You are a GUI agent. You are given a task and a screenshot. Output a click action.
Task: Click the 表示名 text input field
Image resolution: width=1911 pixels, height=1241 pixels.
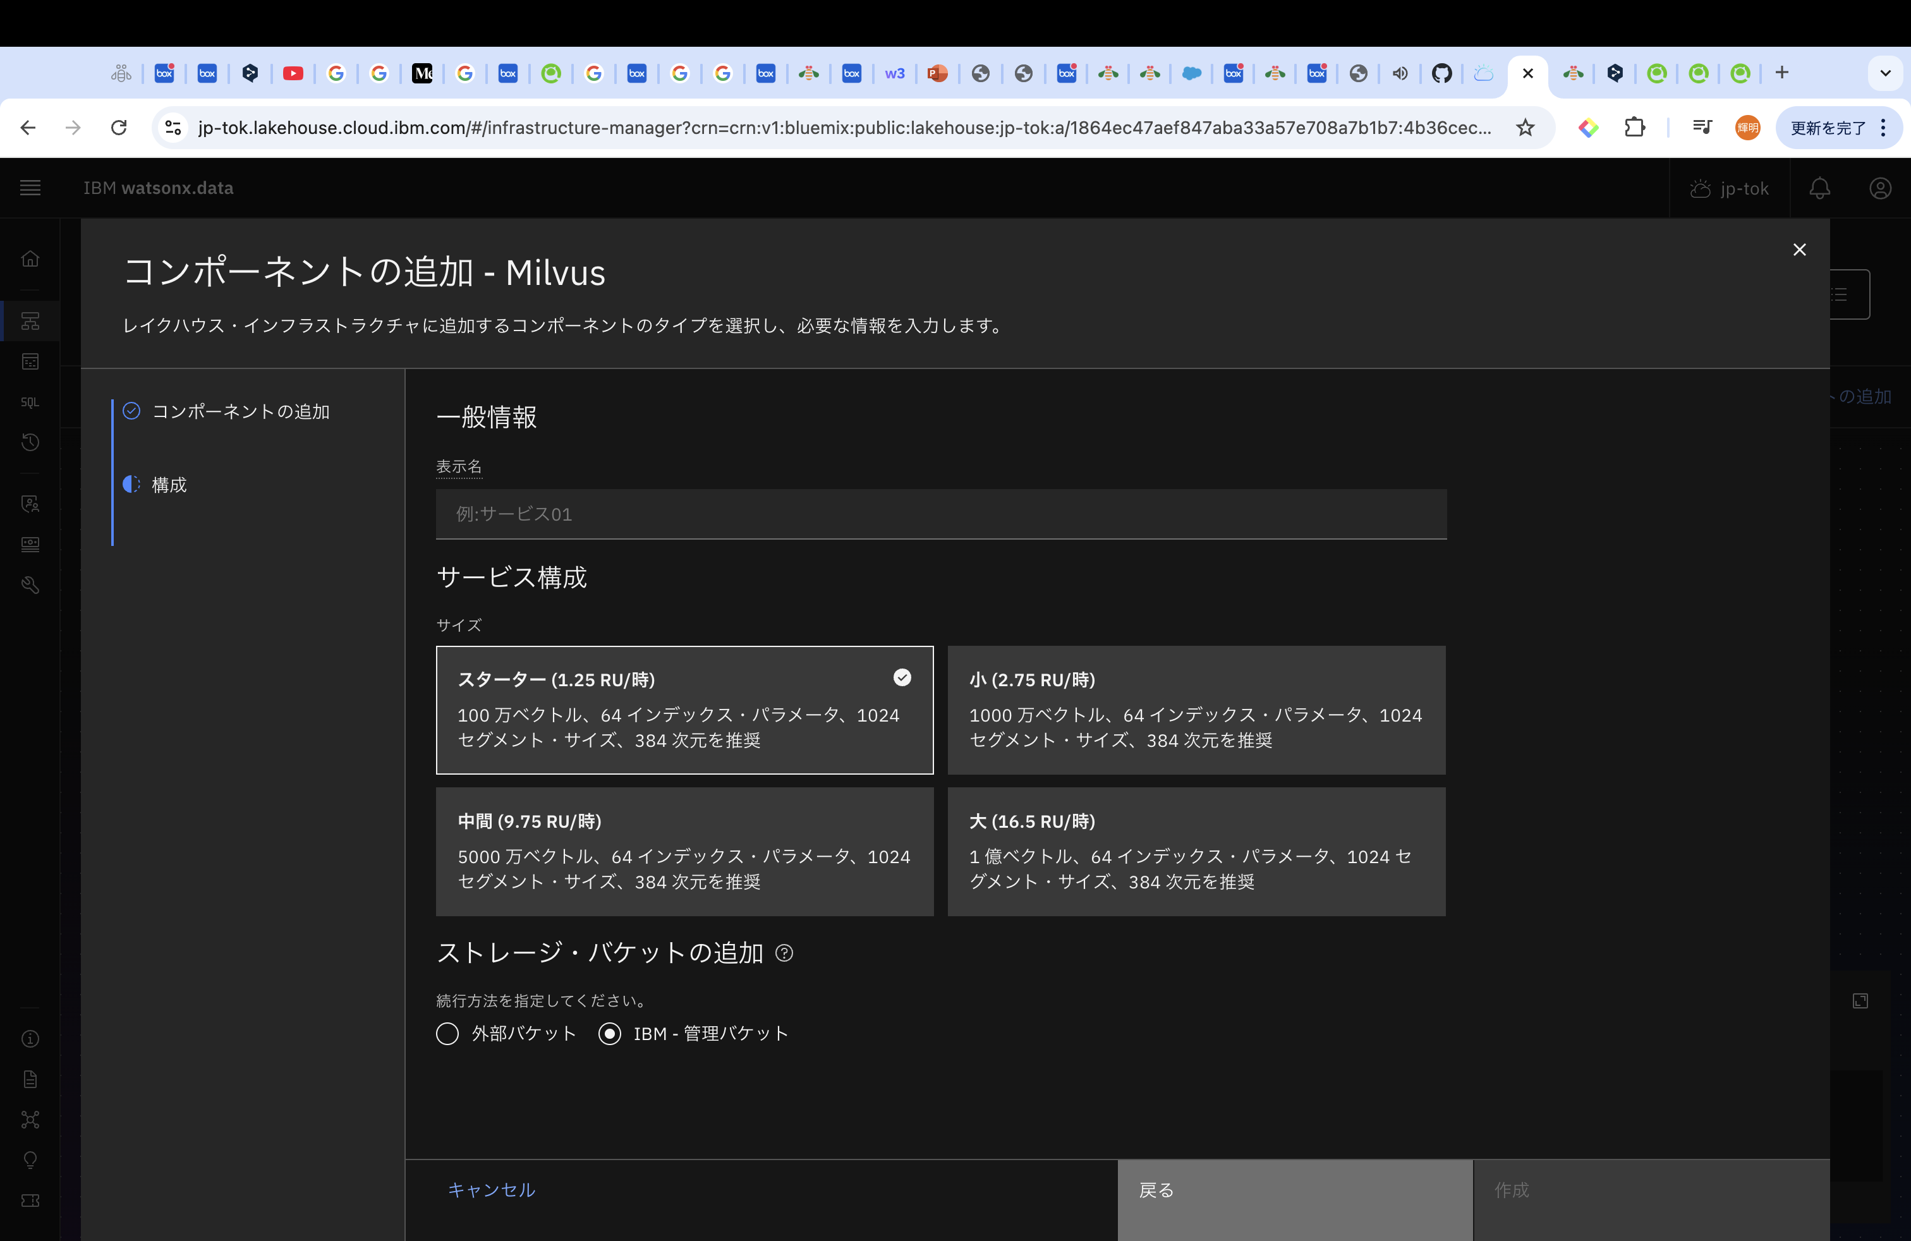coord(940,514)
